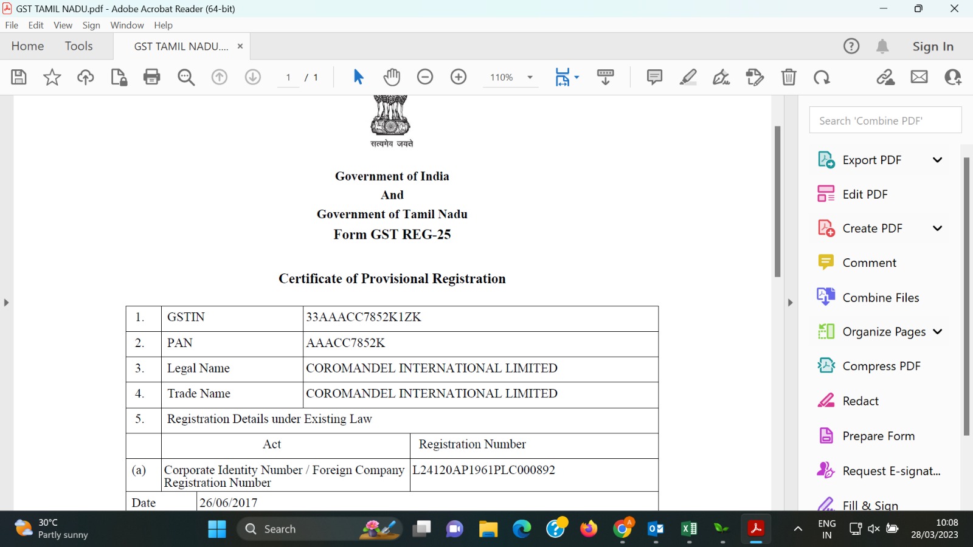The width and height of the screenshot is (973, 547).
Task: Add a sticky note comment
Action: pyautogui.click(x=654, y=77)
